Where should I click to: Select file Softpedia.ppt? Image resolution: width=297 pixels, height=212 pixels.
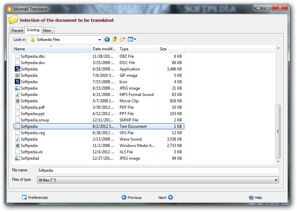(32, 113)
